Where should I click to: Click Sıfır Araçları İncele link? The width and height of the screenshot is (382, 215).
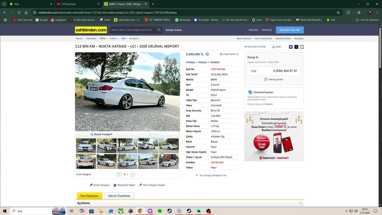click(x=152, y=185)
